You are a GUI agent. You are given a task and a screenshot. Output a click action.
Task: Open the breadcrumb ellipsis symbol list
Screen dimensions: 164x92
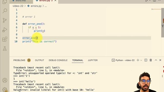pos(46,6)
